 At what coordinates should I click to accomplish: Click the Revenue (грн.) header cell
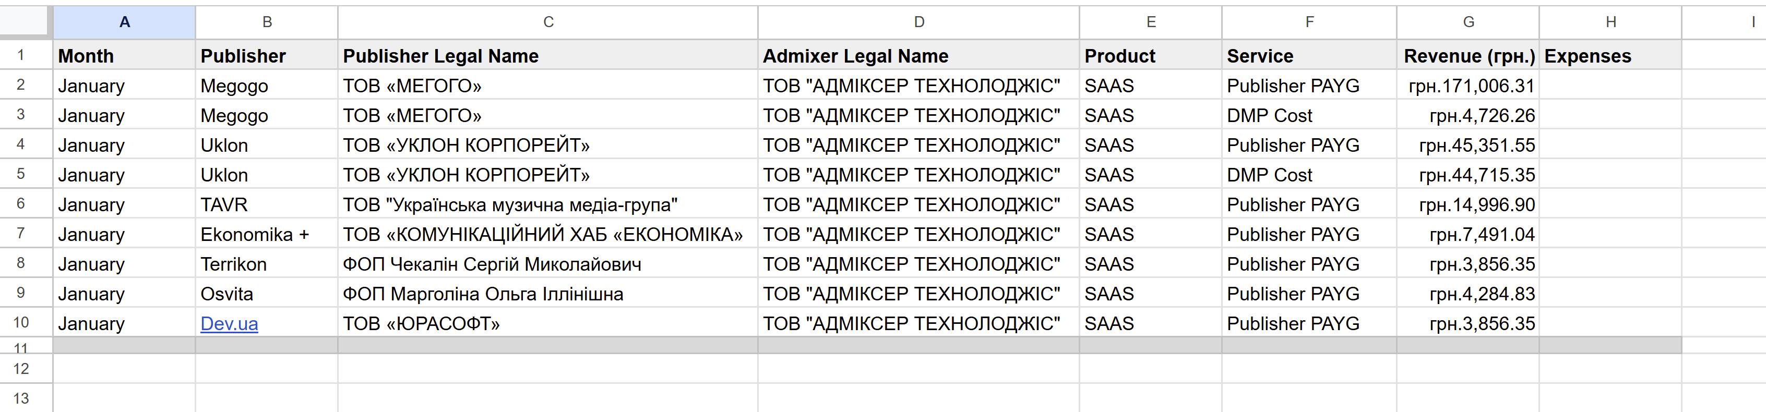[1468, 55]
